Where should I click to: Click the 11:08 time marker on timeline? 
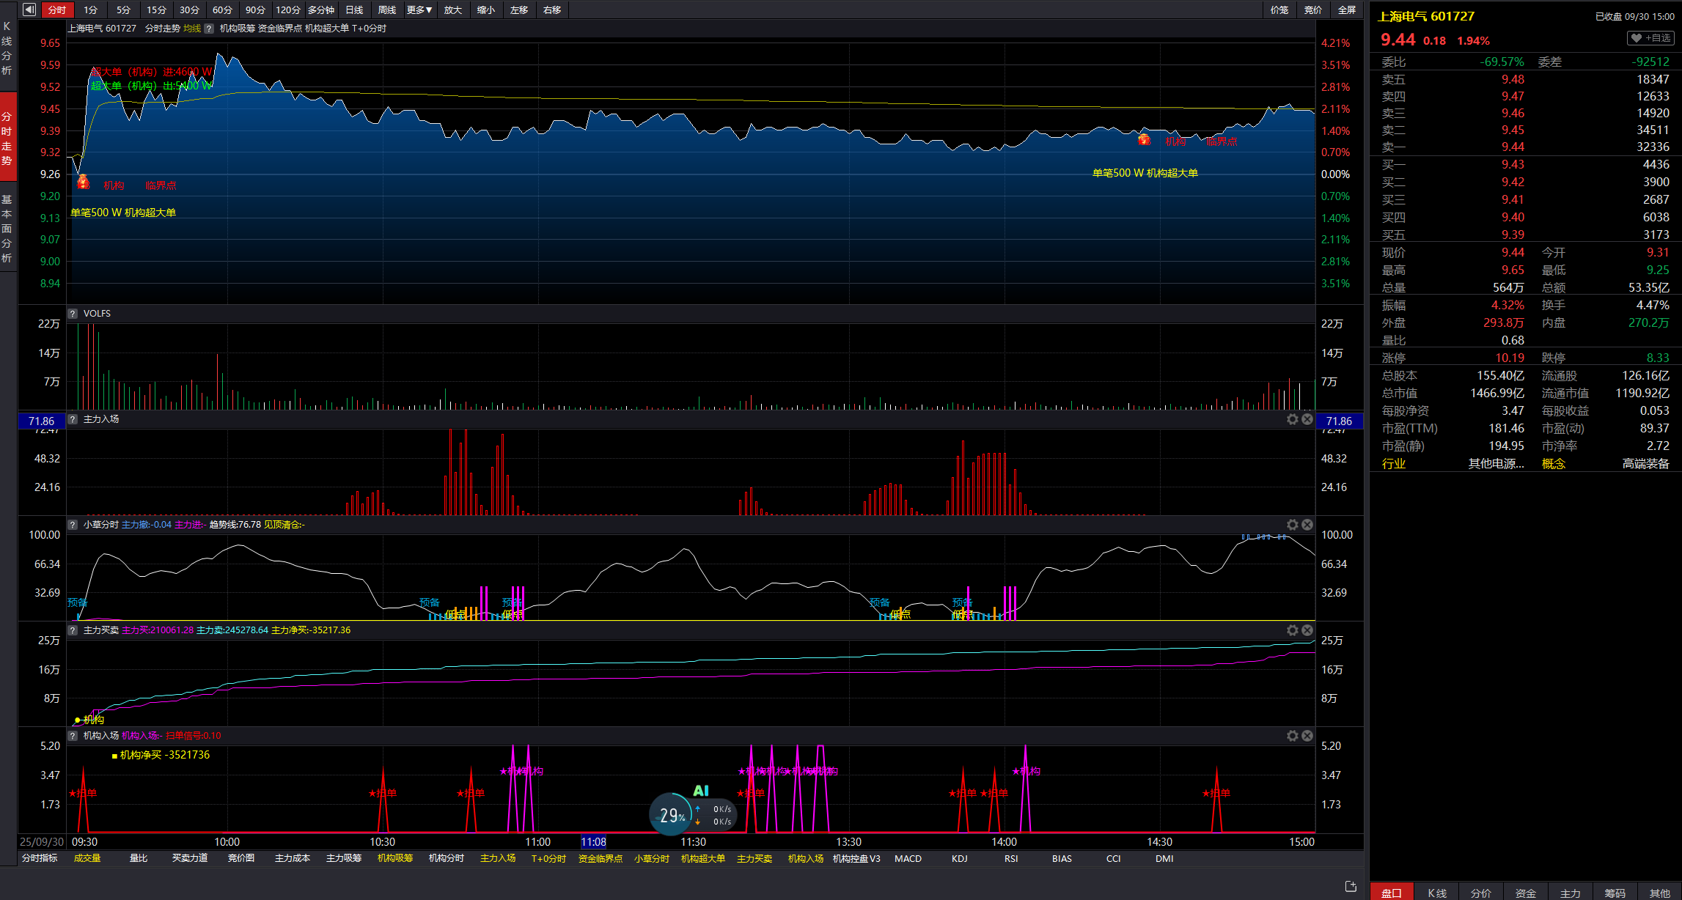(593, 842)
